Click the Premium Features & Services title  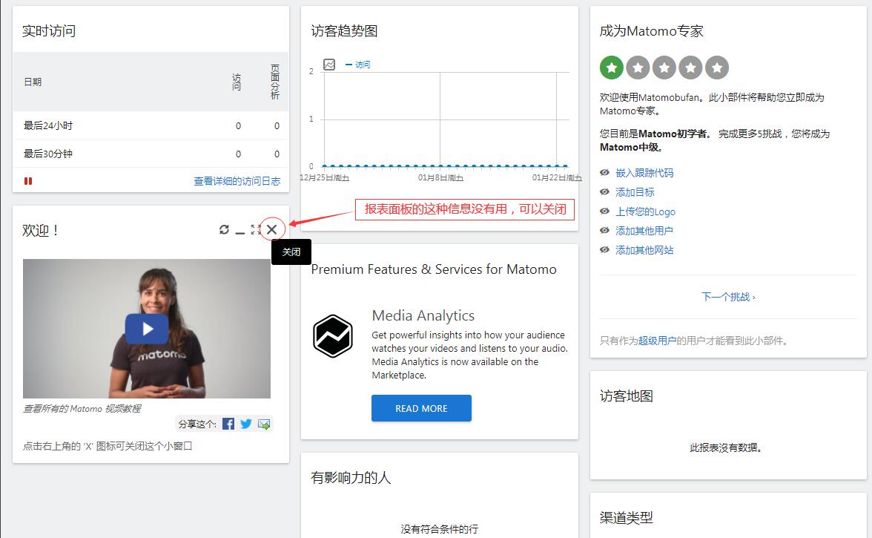click(x=434, y=269)
